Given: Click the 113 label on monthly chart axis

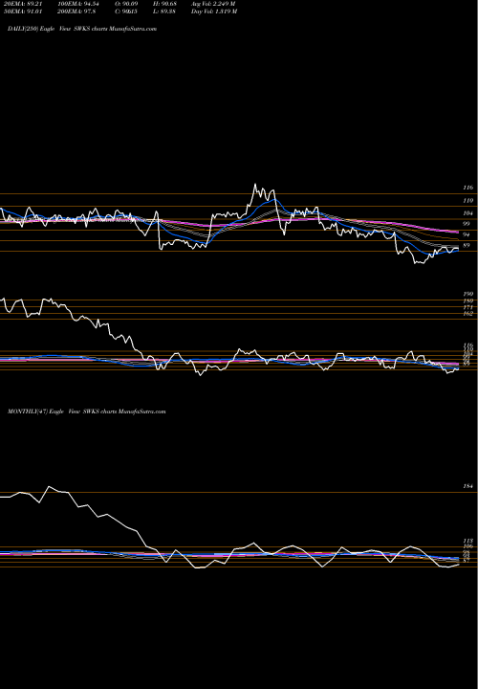Looking at the screenshot, I should pyautogui.click(x=467, y=542).
